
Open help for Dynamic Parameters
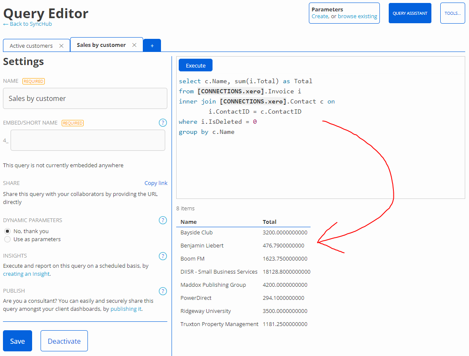coord(163,220)
